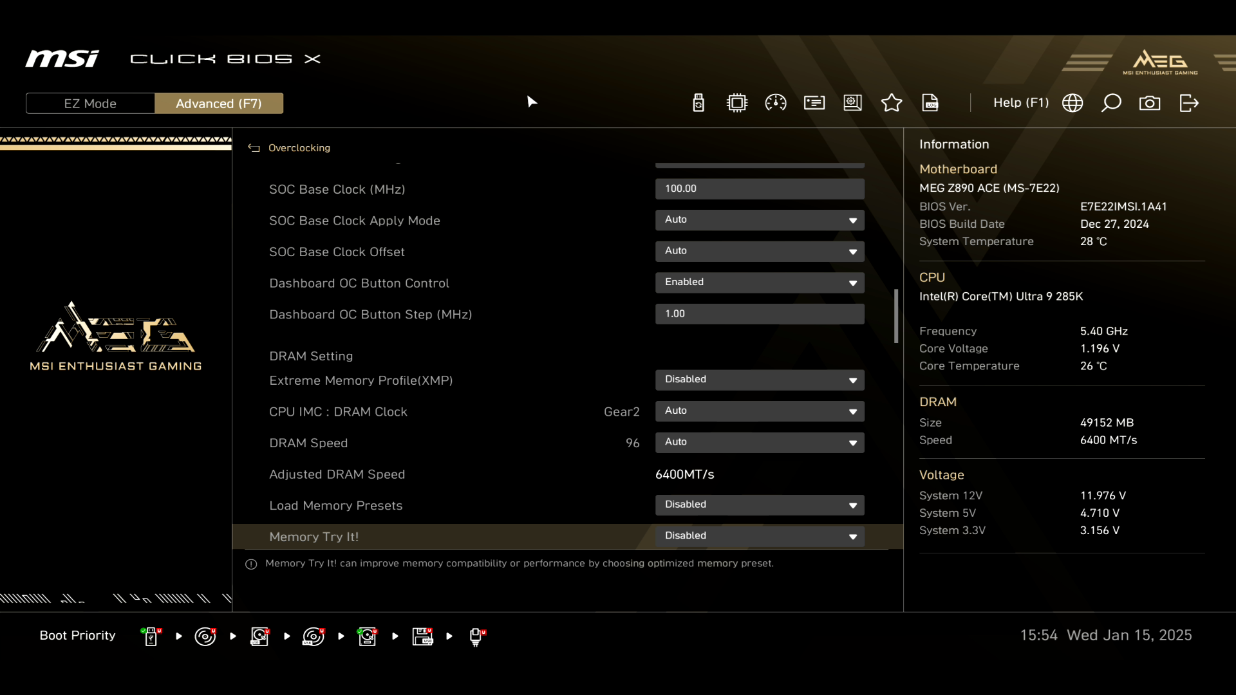Switch to EZ Mode tab
The image size is (1236, 695).
point(90,104)
